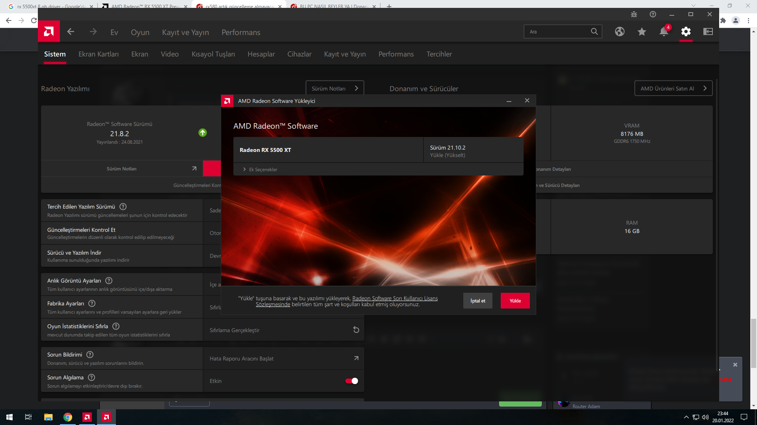This screenshot has width=757, height=425.
Task: Disable the Sorun Algılama toggle
Action: [351, 381]
